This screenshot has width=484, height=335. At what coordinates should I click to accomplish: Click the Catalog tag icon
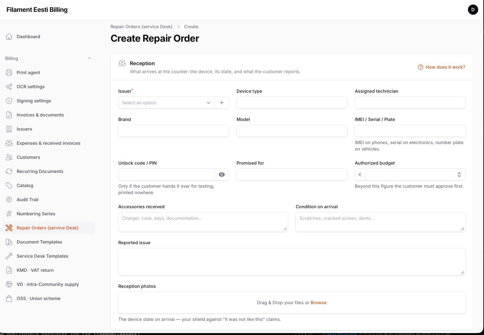point(9,185)
